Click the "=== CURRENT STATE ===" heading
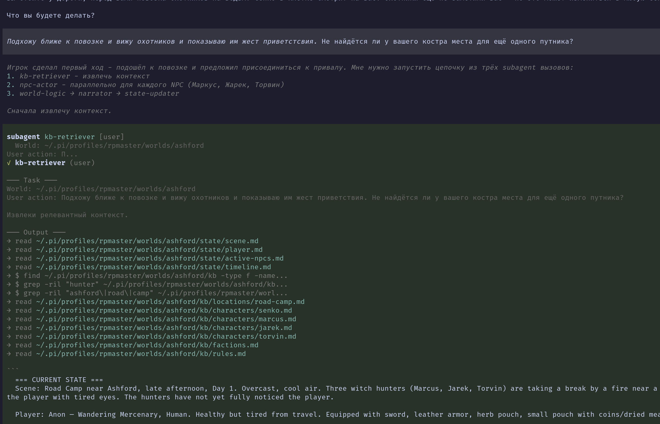 (59, 380)
